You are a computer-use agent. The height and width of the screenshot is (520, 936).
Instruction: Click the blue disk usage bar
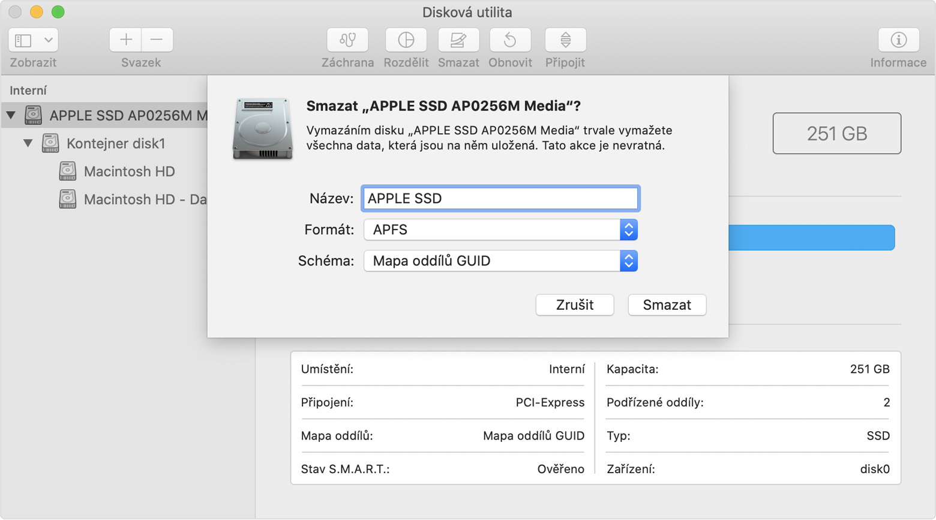pyautogui.click(x=811, y=238)
